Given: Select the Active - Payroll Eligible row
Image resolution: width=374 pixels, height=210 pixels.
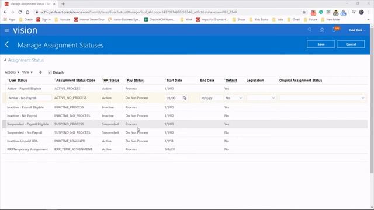Looking at the screenshot, I should point(185,88).
